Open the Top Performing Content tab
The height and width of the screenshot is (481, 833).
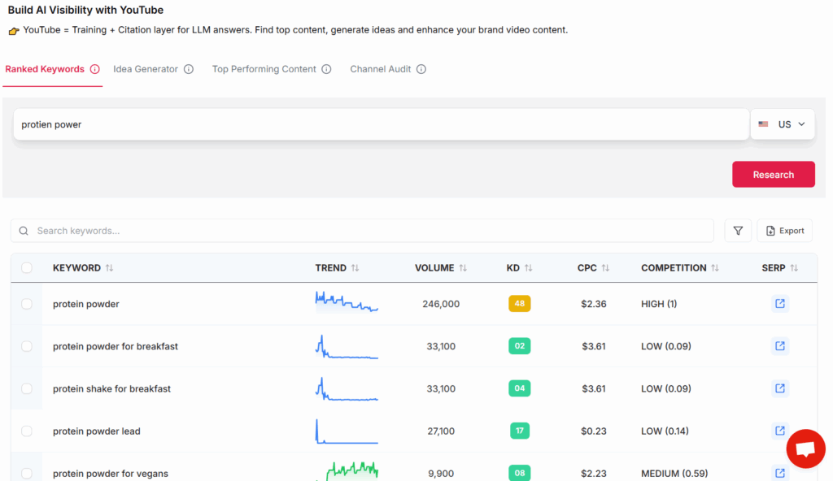click(x=264, y=69)
